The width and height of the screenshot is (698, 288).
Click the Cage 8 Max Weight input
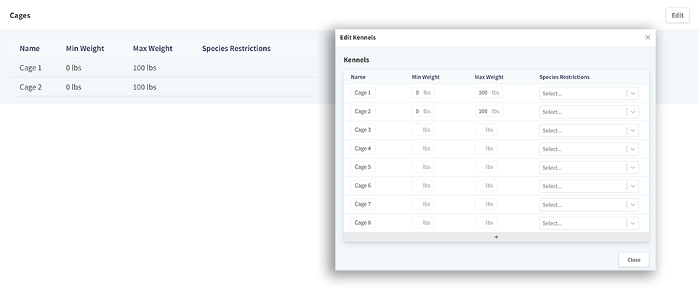(x=486, y=223)
